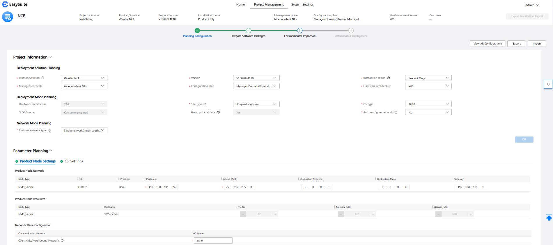Open the Product/Solution iMaster NCE dropdown

click(x=84, y=78)
